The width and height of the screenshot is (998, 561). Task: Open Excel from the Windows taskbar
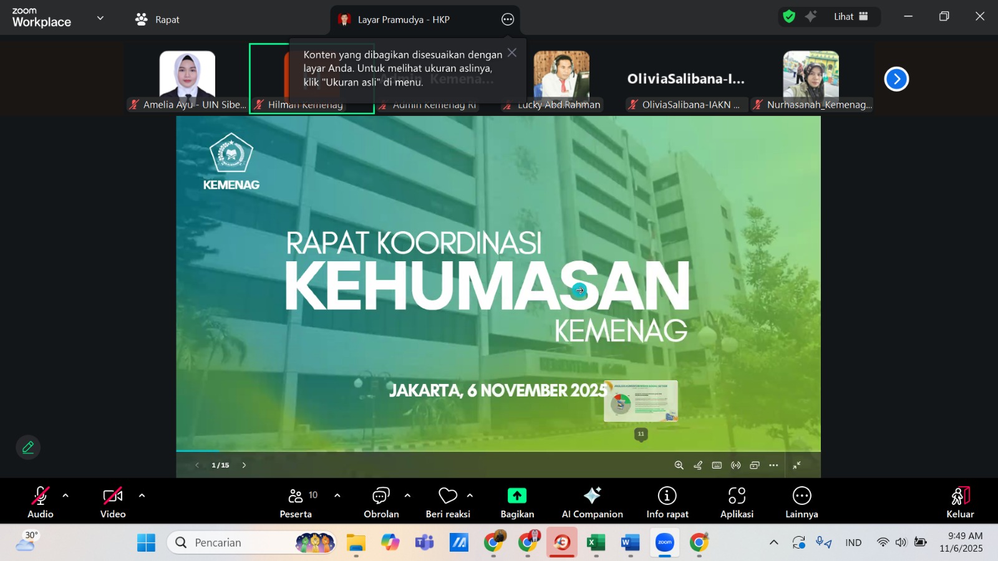point(596,543)
